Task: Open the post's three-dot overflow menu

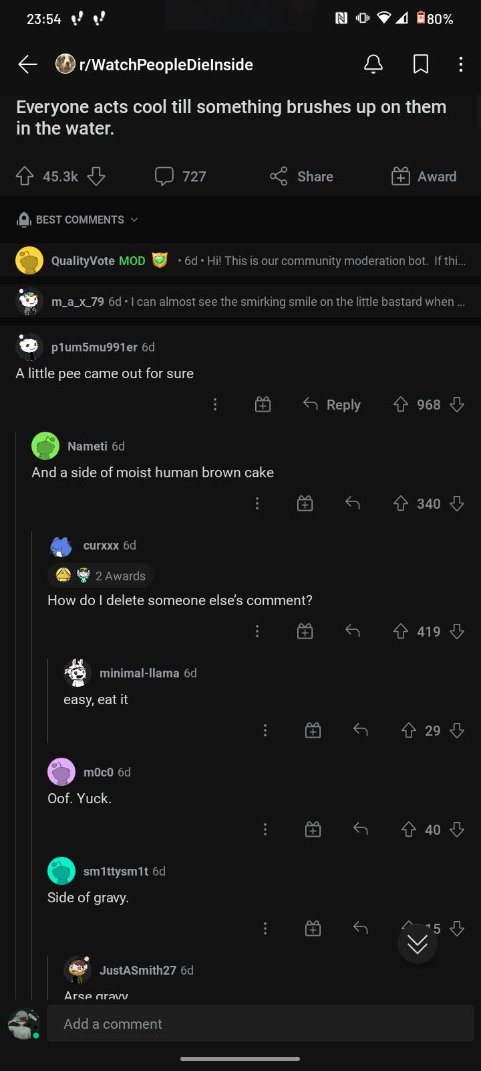Action: pos(460,64)
